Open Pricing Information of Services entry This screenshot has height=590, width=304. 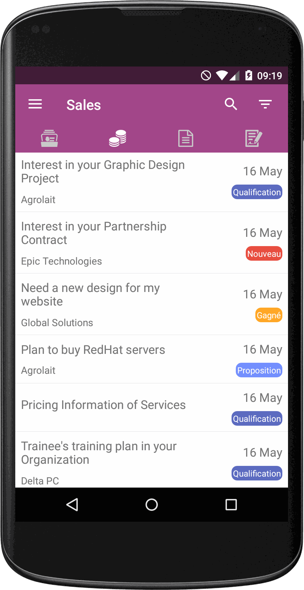pos(152,408)
